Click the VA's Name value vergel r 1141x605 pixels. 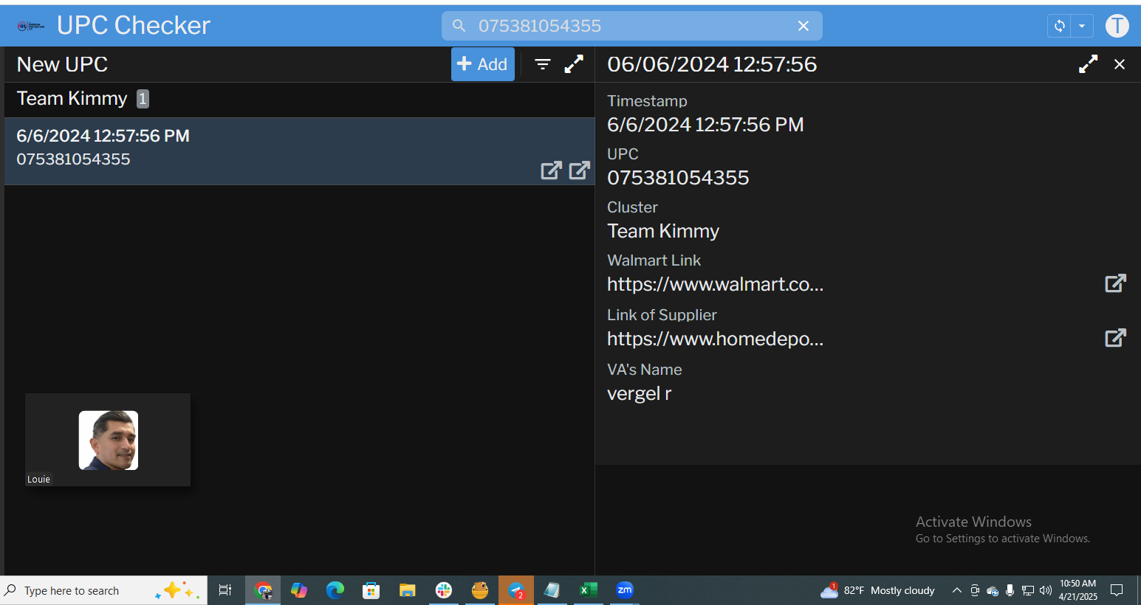(639, 393)
